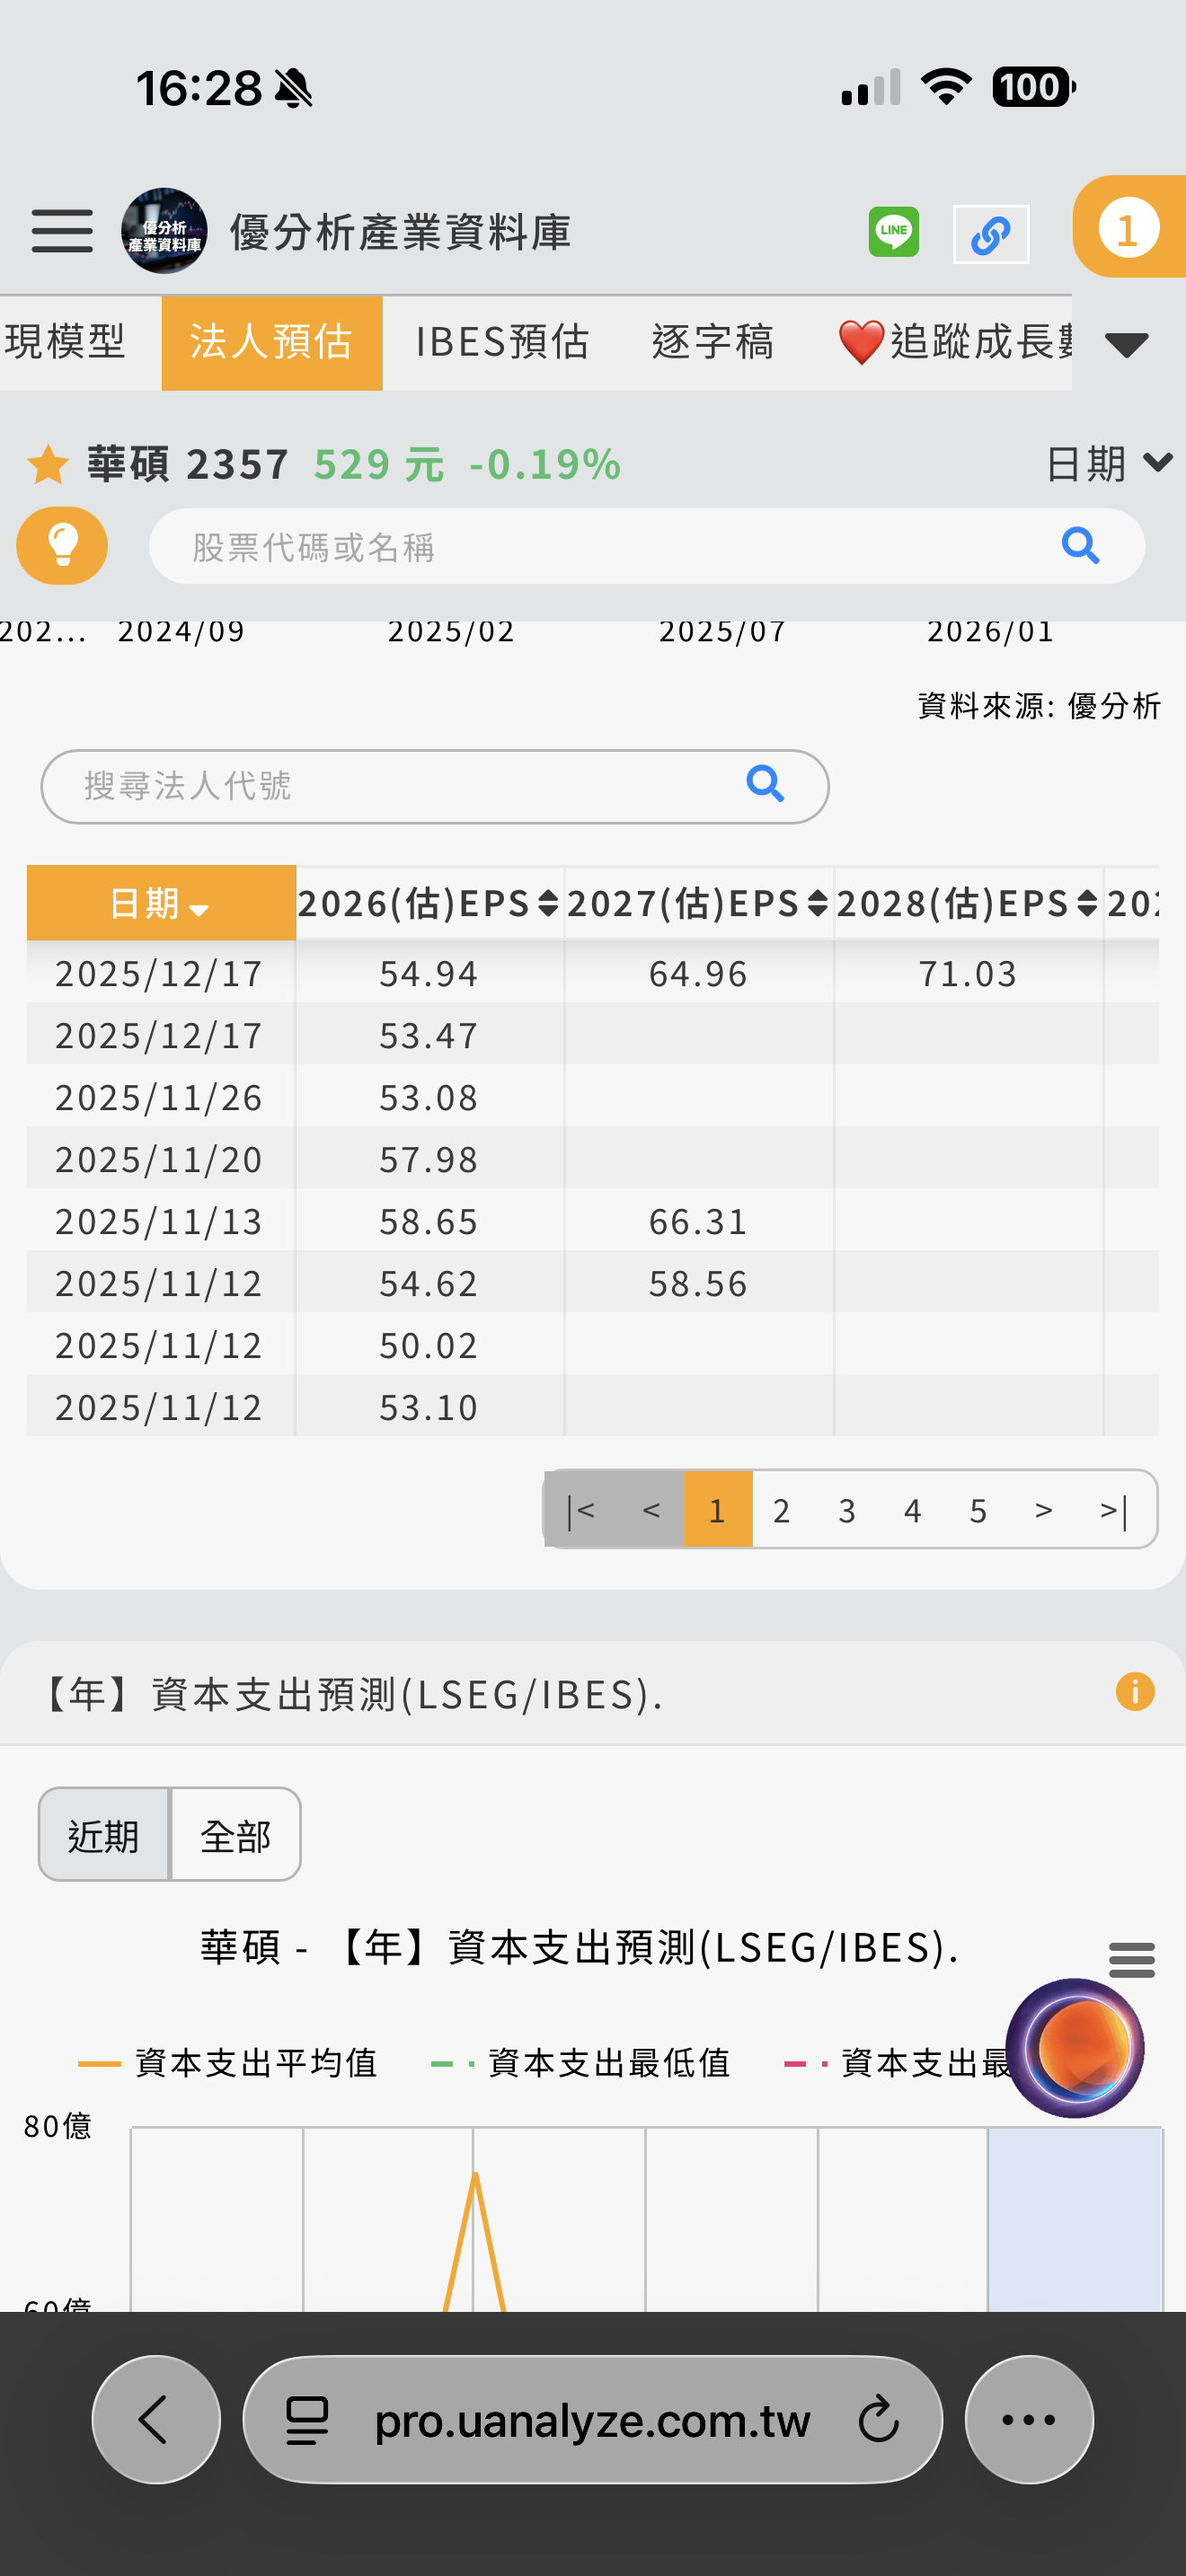Toggle 資本支出平均值 legend series
Image resolution: width=1186 pixels, height=2576 pixels.
pyautogui.click(x=228, y=2063)
